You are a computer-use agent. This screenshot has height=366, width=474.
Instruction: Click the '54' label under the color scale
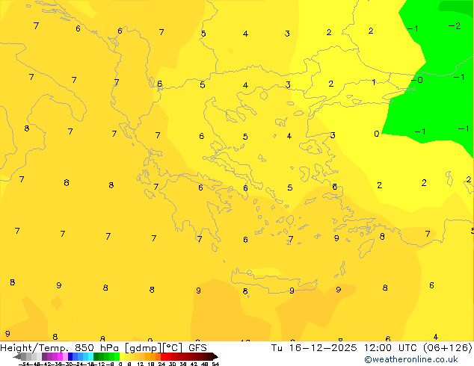(215, 364)
